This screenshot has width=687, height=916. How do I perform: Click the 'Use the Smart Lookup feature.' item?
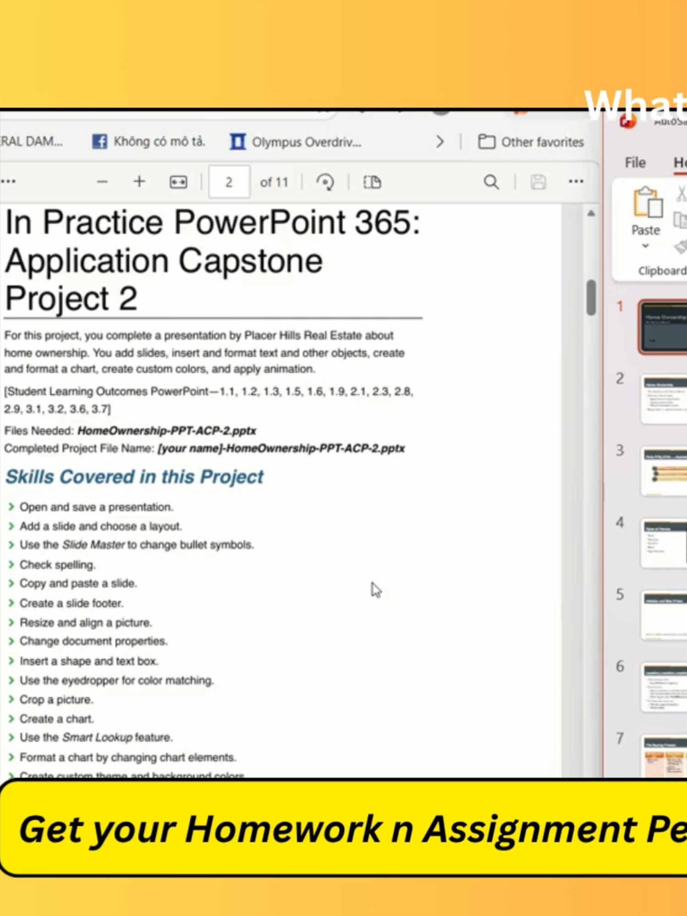pos(96,737)
